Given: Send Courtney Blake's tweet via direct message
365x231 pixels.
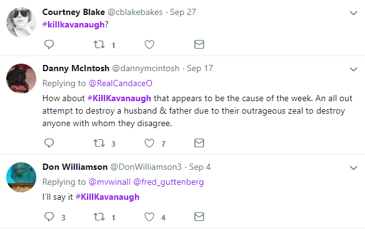Looking at the screenshot, I should tap(199, 44).
